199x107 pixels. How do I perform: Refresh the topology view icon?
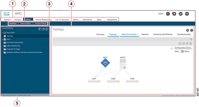pyautogui.click(x=191, y=39)
